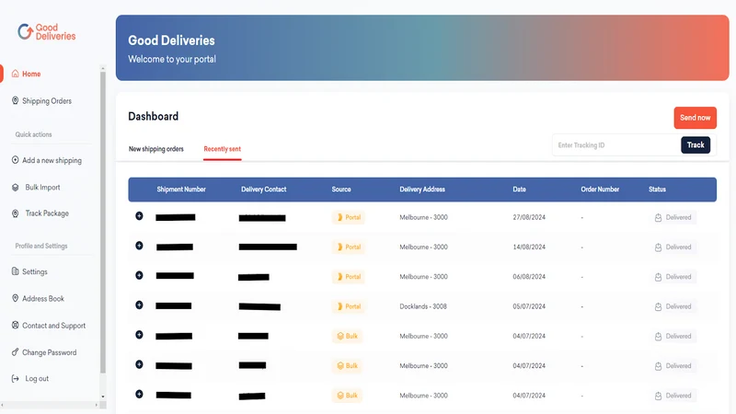Image resolution: width=736 pixels, height=414 pixels.
Task: Click the Shipping Orders pin icon
Action: pos(15,101)
